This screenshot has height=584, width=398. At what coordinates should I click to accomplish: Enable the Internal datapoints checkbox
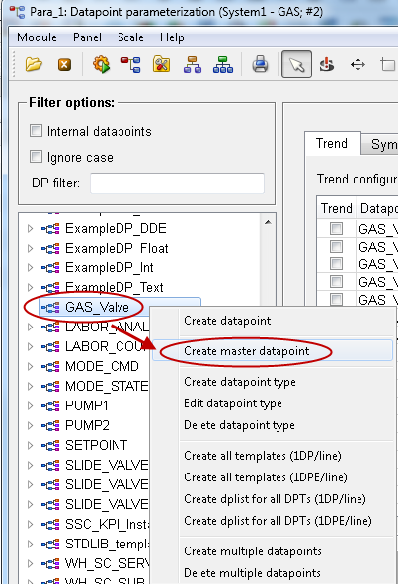pyautogui.click(x=36, y=131)
